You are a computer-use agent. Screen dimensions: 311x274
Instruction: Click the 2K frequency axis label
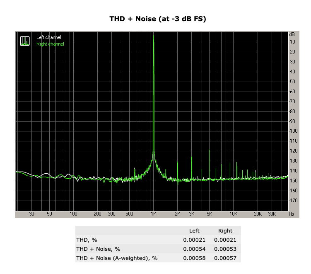[178, 214]
